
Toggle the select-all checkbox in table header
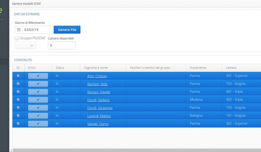click(18, 68)
